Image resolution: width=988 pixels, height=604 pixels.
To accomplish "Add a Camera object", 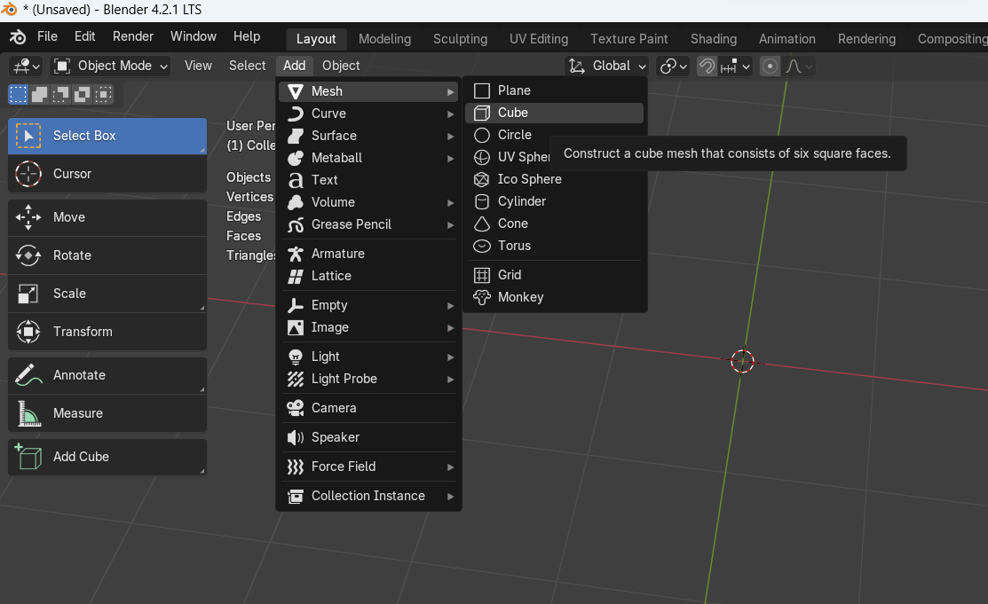I will pyautogui.click(x=368, y=408).
